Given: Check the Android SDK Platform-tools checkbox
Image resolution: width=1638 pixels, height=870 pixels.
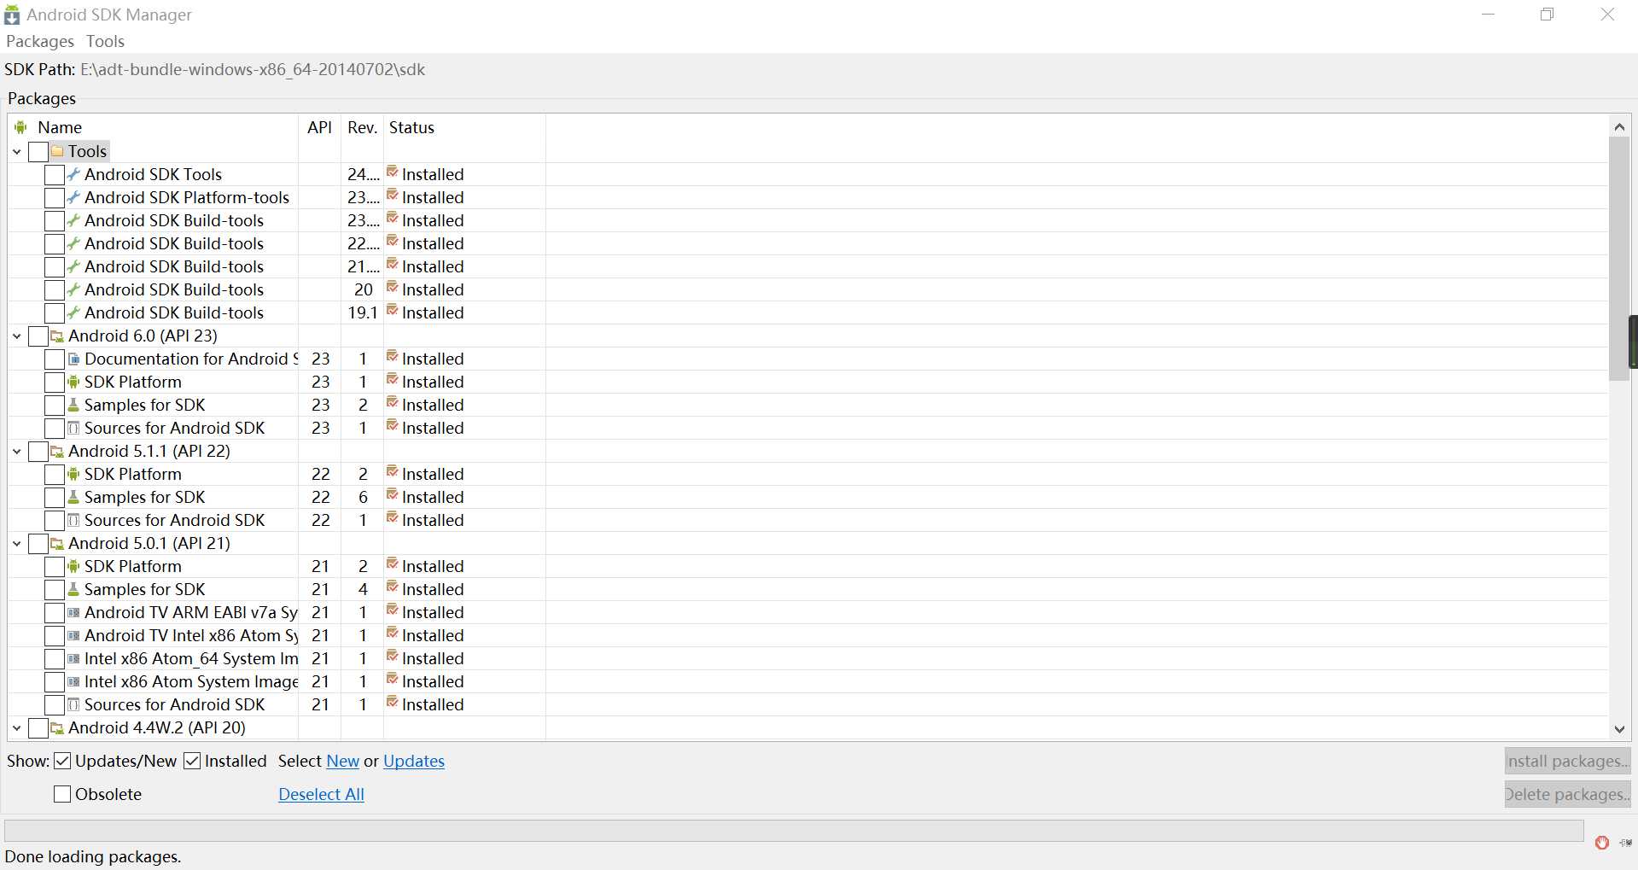Looking at the screenshot, I should pos(55,197).
